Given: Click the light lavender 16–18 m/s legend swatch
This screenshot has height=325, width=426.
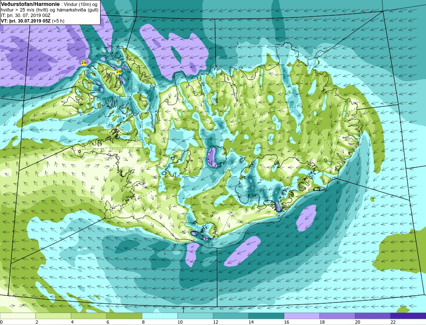Looking at the screenshot, I should 302,316.
